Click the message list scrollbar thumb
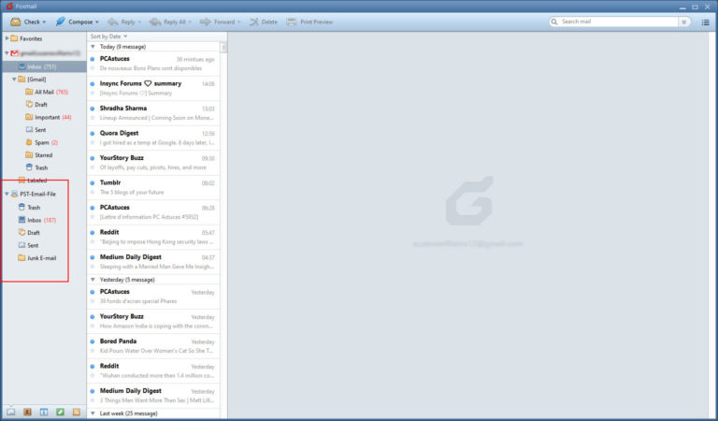 pyautogui.click(x=223, y=48)
